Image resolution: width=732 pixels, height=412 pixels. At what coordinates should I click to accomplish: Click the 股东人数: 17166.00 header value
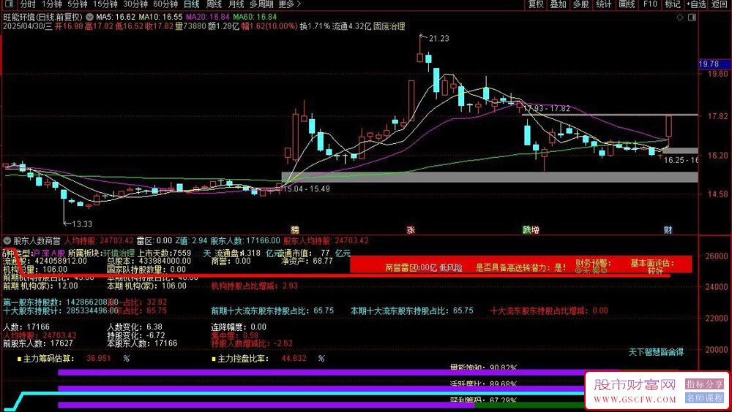(245, 241)
